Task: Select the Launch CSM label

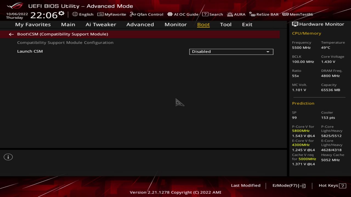Action: [30, 51]
